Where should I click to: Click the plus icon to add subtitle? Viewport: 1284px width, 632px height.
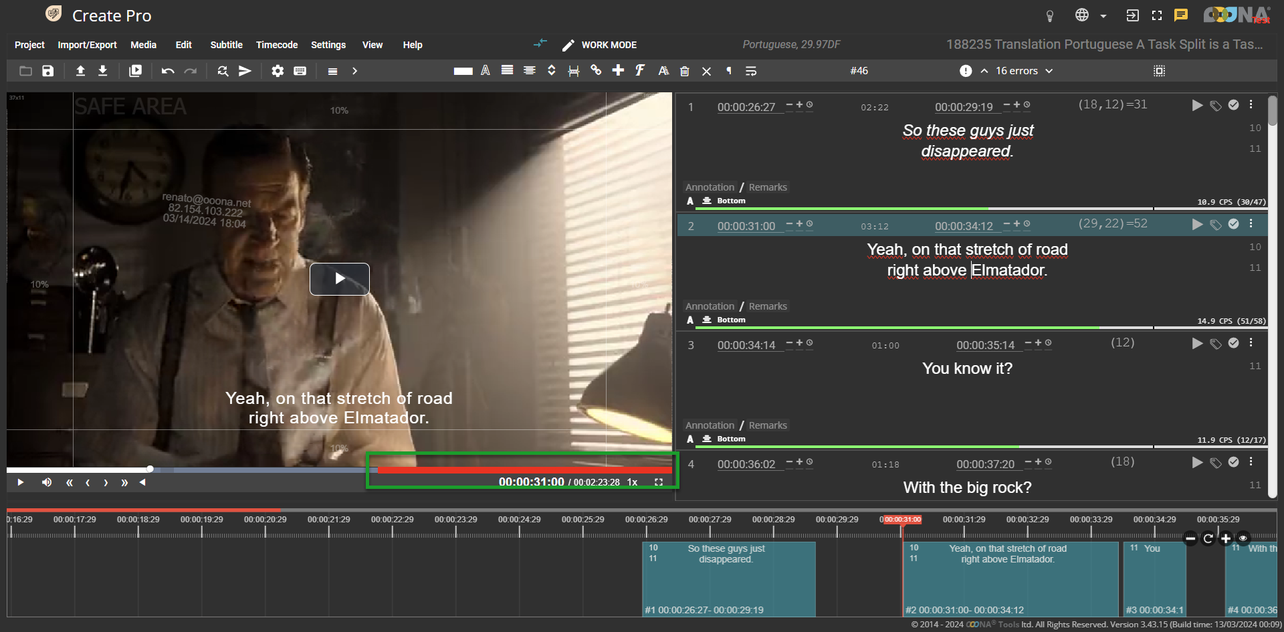pos(618,70)
